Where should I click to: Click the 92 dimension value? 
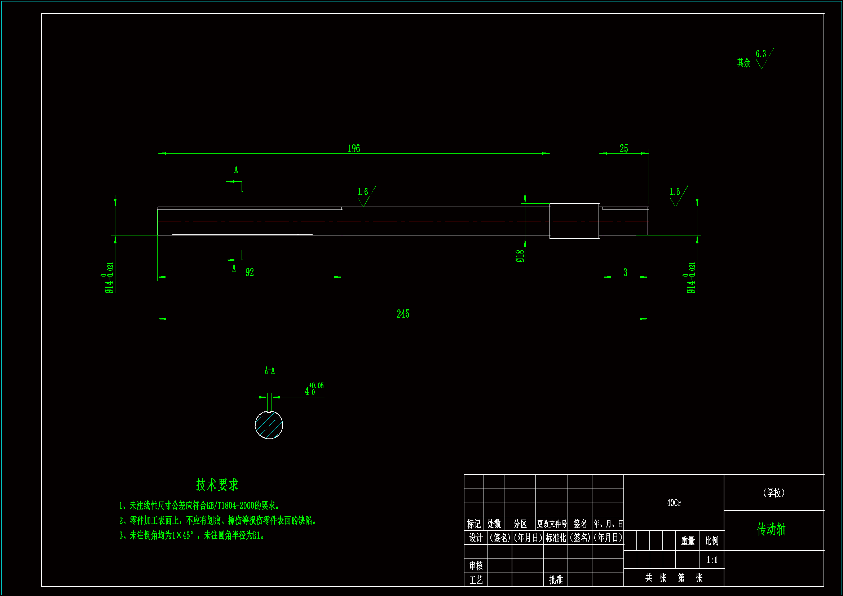250,272
